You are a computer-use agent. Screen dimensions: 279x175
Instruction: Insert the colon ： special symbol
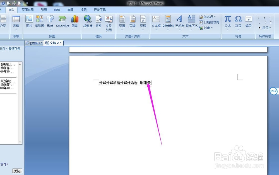265,23
